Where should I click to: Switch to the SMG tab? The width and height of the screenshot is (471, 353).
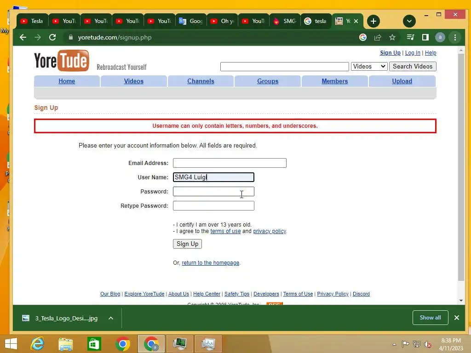(x=285, y=21)
